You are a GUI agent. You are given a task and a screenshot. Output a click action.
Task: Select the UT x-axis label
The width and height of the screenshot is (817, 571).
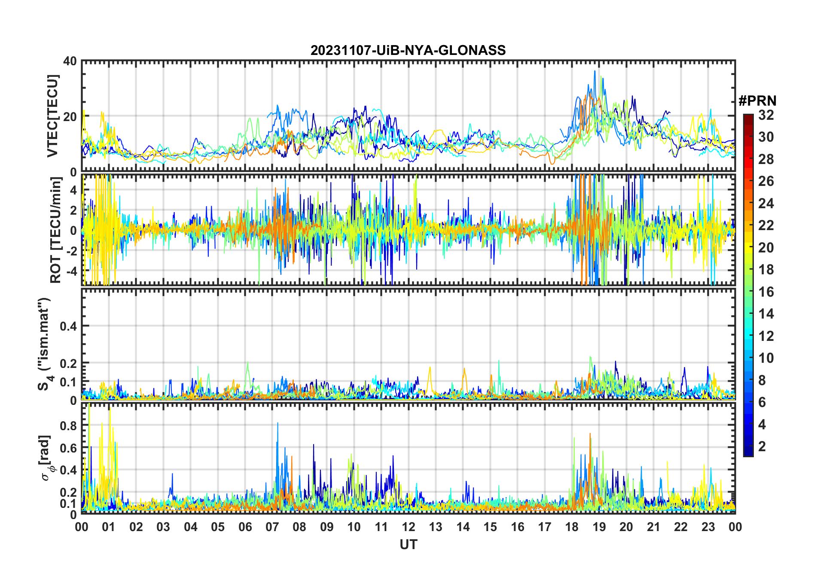[408, 544]
